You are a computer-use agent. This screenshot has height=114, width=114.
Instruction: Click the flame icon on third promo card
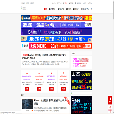coord(51,73)
